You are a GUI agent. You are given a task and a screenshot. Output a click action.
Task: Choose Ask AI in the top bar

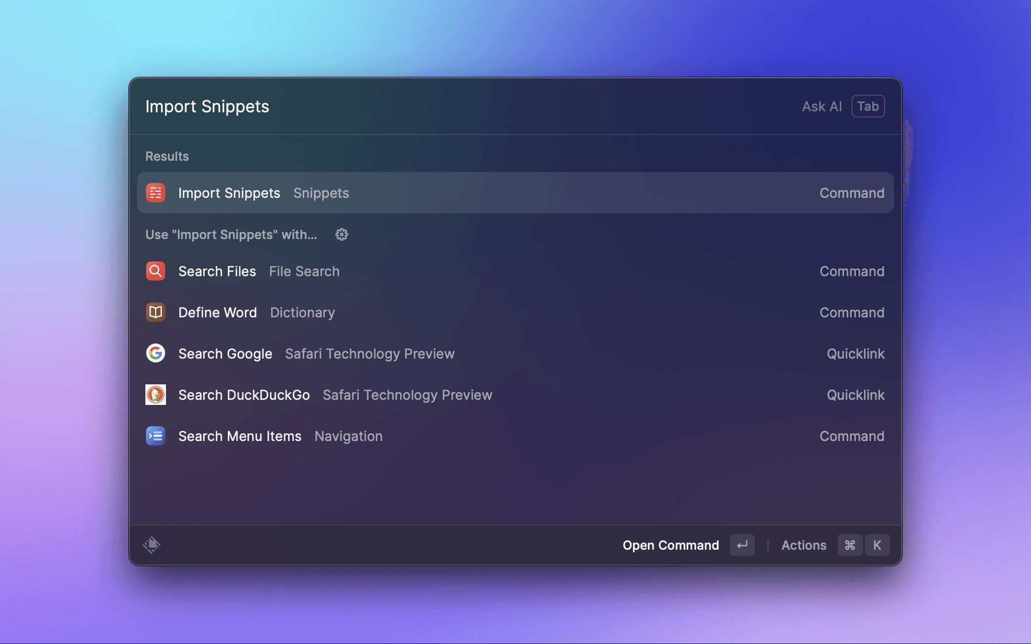pos(822,106)
